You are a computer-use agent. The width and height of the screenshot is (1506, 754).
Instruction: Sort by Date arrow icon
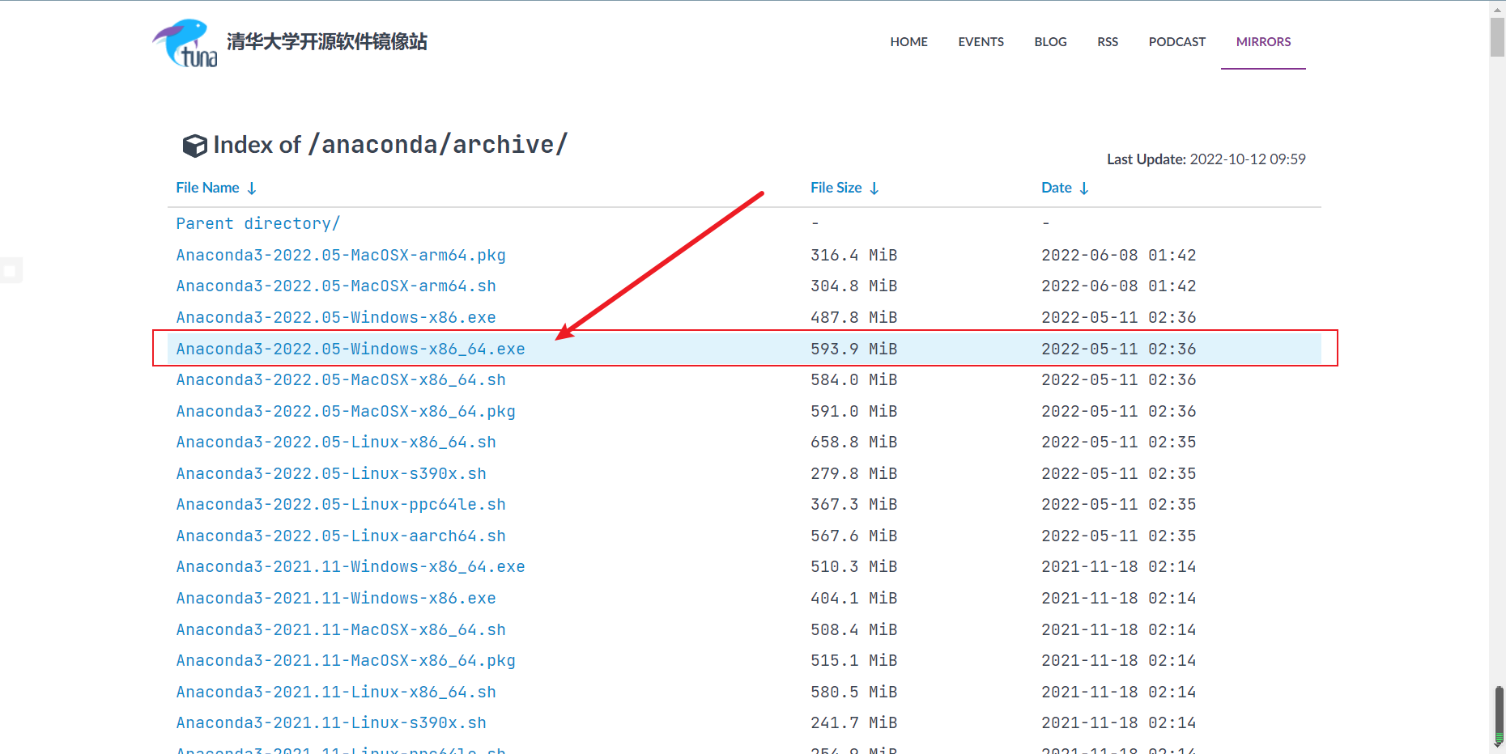point(1084,188)
